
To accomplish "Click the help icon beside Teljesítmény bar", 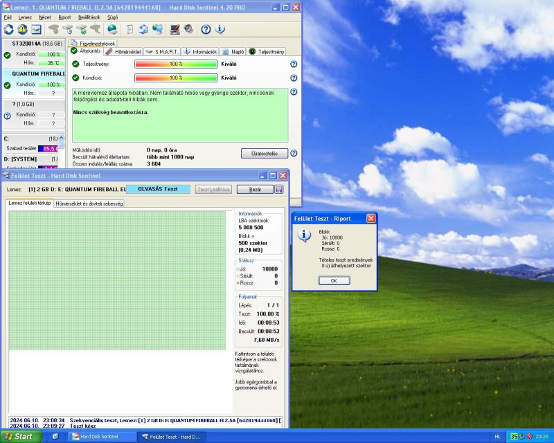I will coord(294,64).
